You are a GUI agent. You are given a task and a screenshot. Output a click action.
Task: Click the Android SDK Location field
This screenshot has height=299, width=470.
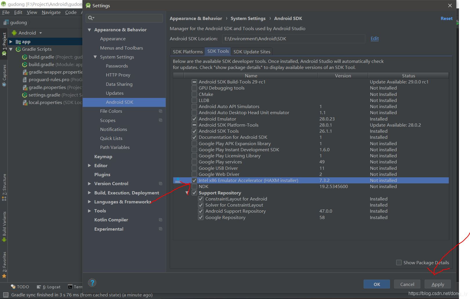(x=293, y=39)
